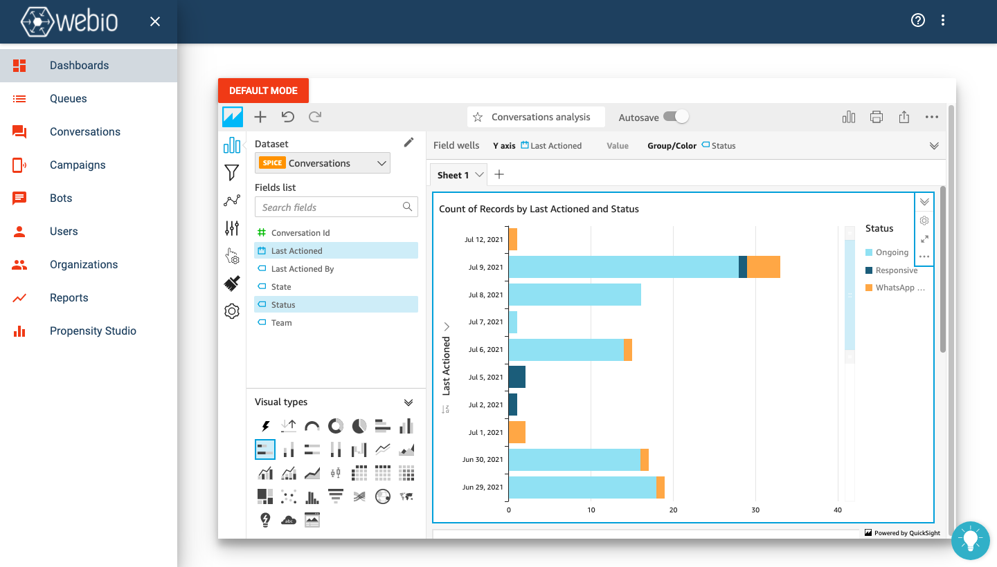Toggle Responsive status in chart legend
997x567 pixels.
[x=896, y=270]
